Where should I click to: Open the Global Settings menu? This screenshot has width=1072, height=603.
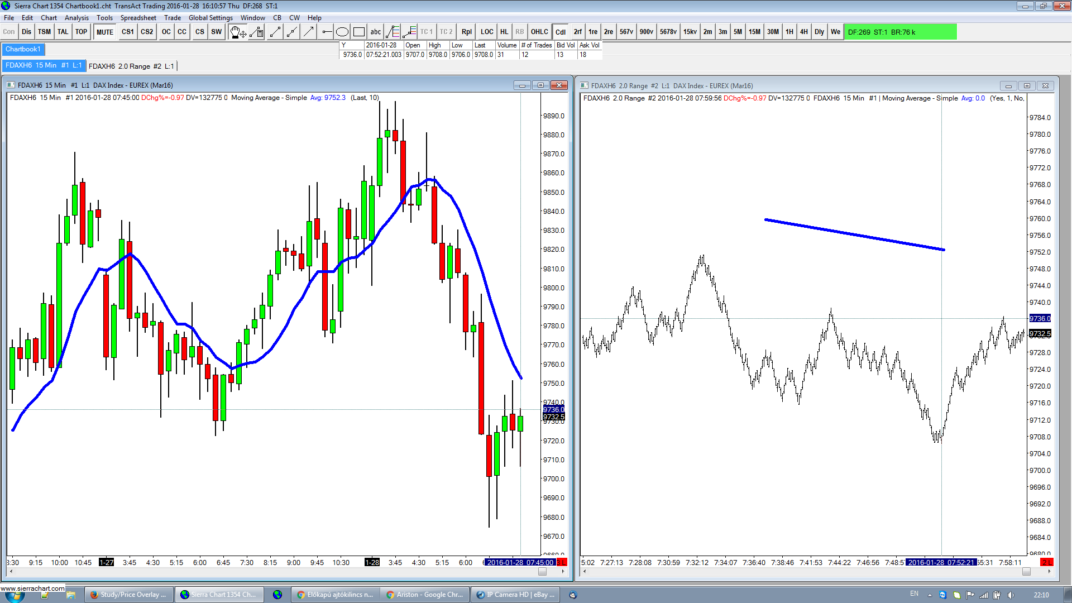pos(210,17)
